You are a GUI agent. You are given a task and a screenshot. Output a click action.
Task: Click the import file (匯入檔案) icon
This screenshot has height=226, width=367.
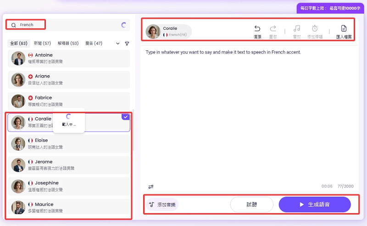[x=344, y=28]
